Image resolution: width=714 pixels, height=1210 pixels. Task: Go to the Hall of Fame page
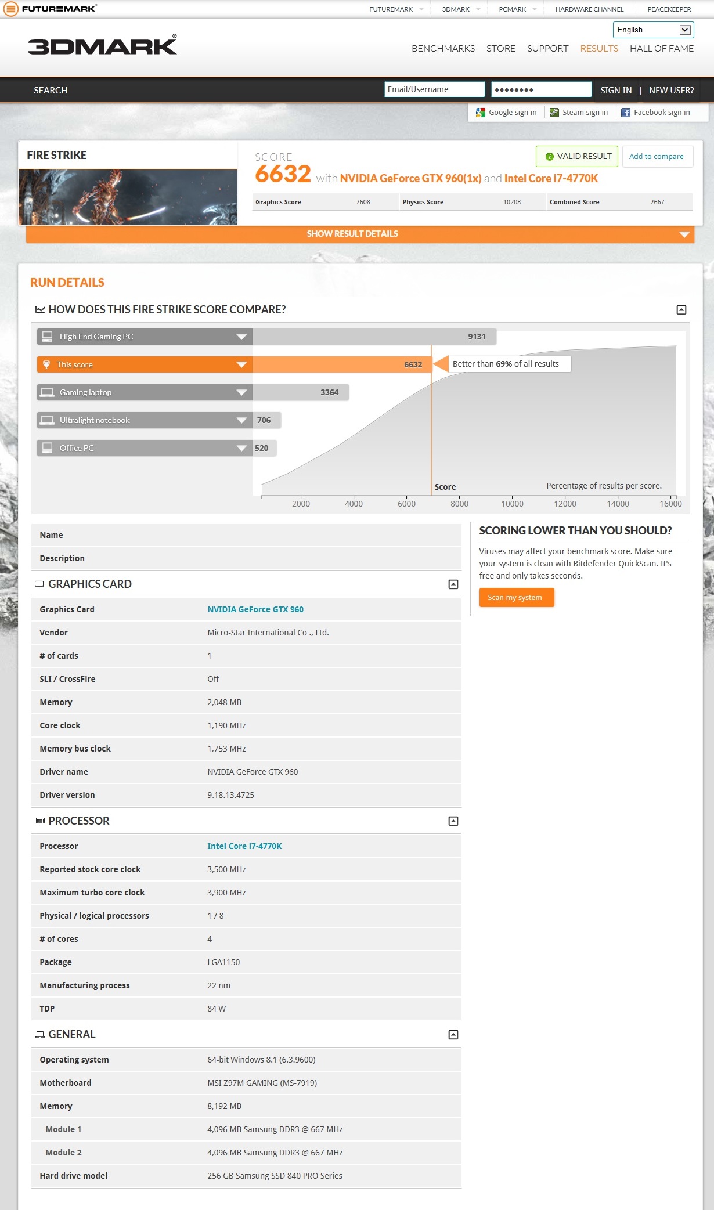pyautogui.click(x=661, y=49)
